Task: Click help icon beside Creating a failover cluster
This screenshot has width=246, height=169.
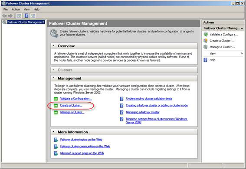Action: [x=121, y=106]
